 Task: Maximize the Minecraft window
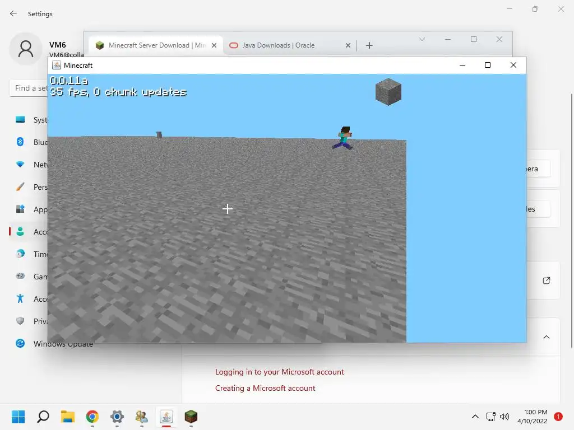[488, 65]
